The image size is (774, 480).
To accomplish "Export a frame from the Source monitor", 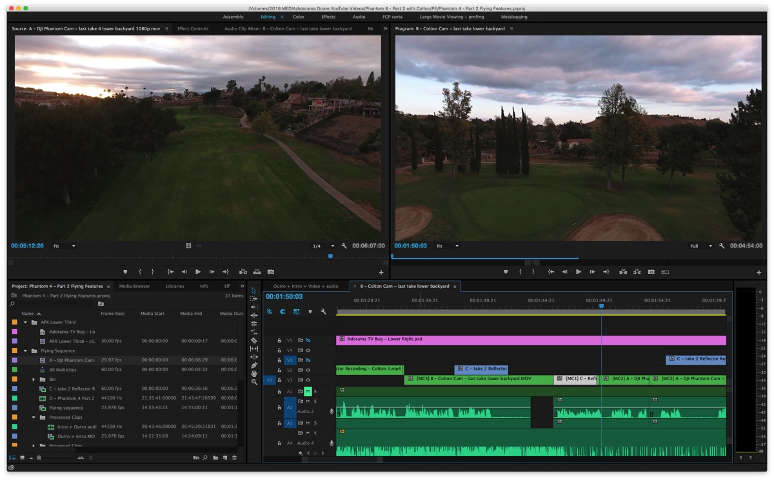I will [x=271, y=272].
